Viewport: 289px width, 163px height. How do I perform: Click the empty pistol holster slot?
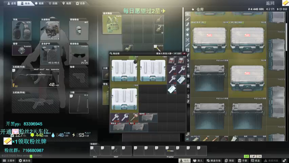pyautogui.click(x=79, y=78)
